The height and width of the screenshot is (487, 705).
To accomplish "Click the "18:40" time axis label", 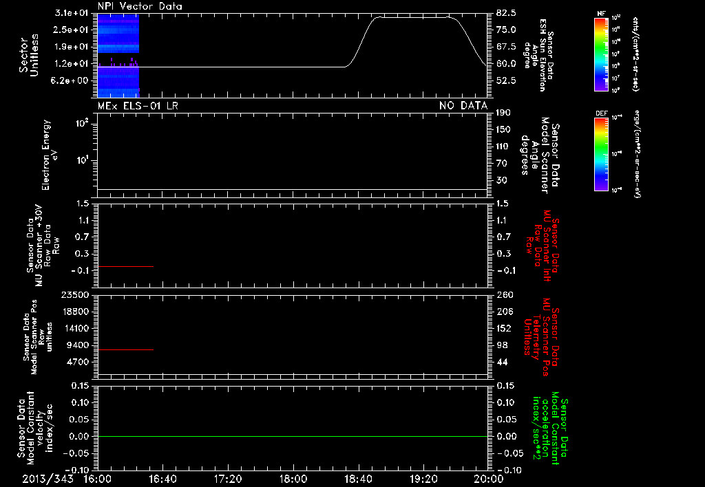I will [358, 479].
